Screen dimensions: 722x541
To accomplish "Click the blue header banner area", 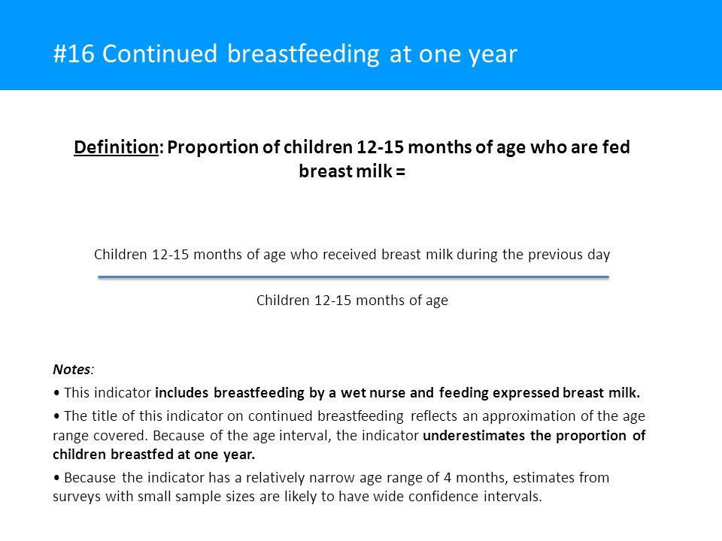I will [x=361, y=45].
